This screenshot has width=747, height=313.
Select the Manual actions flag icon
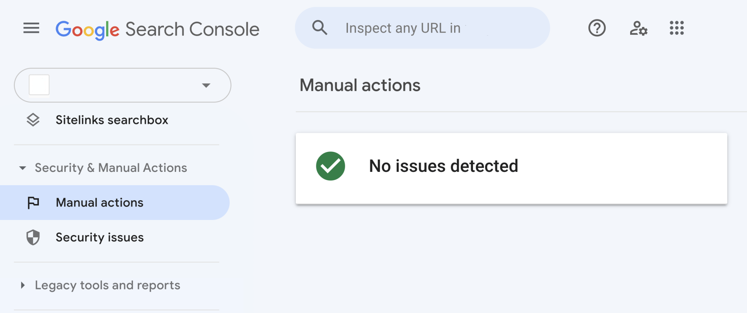pyautogui.click(x=33, y=202)
